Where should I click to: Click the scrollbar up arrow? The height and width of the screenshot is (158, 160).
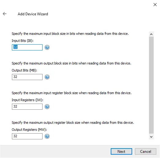click(x=151, y=34)
